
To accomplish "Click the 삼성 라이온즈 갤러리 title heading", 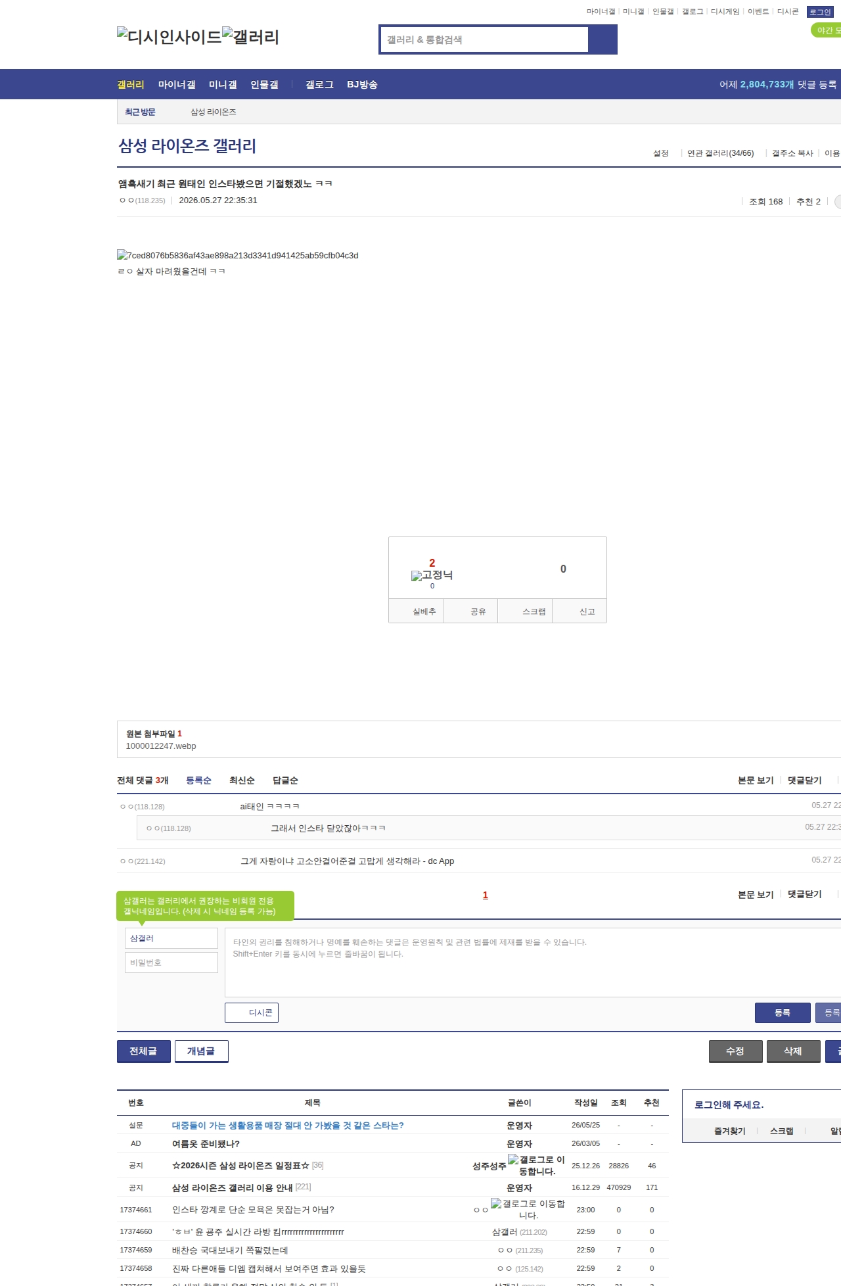I will point(187,145).
